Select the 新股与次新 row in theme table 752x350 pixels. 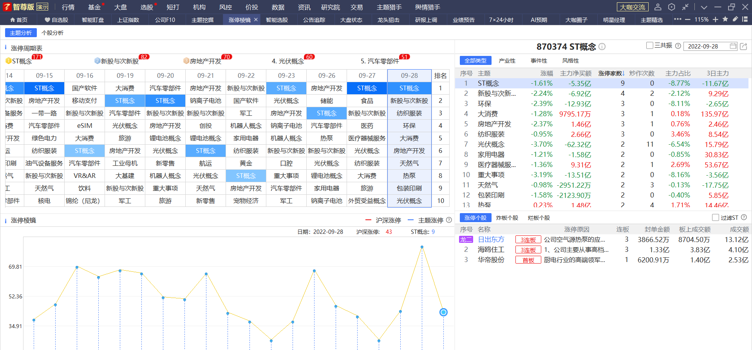[x=602, y=93]
